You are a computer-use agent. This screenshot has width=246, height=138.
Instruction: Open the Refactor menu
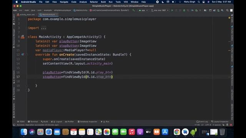coord(94,2)
